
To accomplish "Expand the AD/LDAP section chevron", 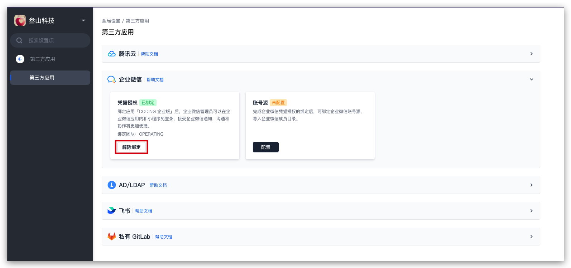I will click(x=531, y=185).
